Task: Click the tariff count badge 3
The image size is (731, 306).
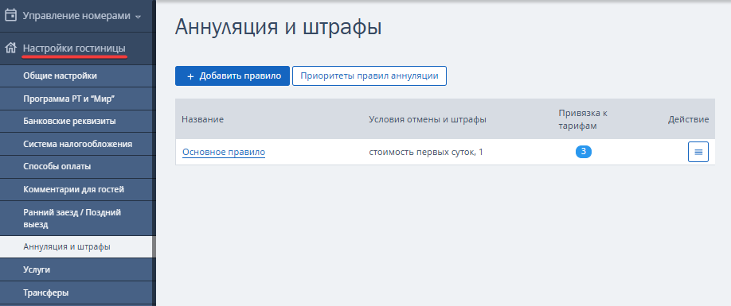Action: [583, 151]
